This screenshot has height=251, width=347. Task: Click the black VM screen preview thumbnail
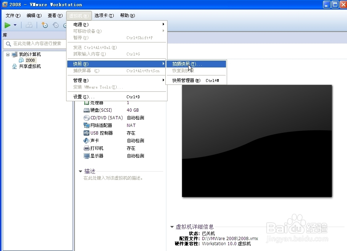coord(257,141)
